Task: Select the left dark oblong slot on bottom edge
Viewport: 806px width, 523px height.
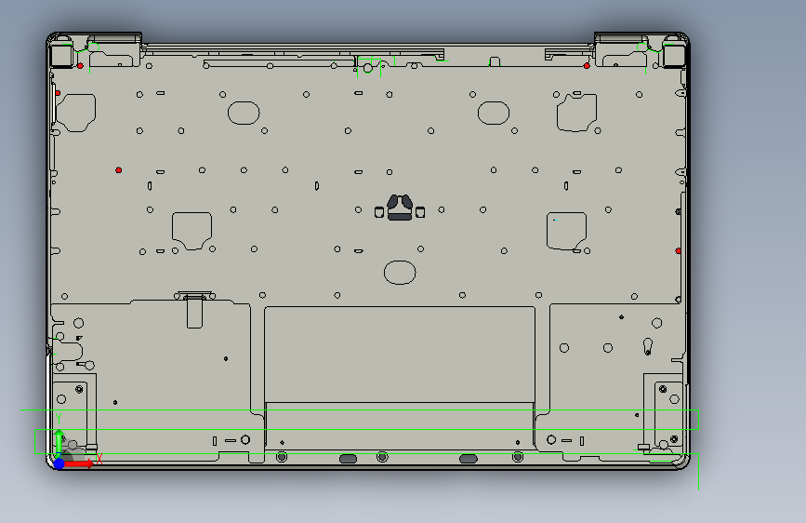Action: coord(348,459)
